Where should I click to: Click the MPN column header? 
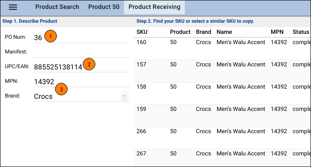pos(277,32)
